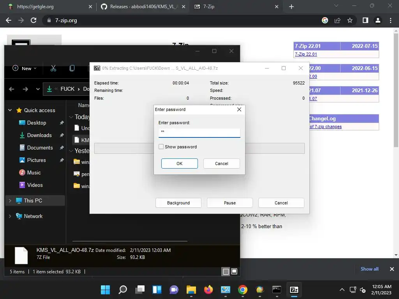
Task: Open Task View on taskbar
Action: 140,290
